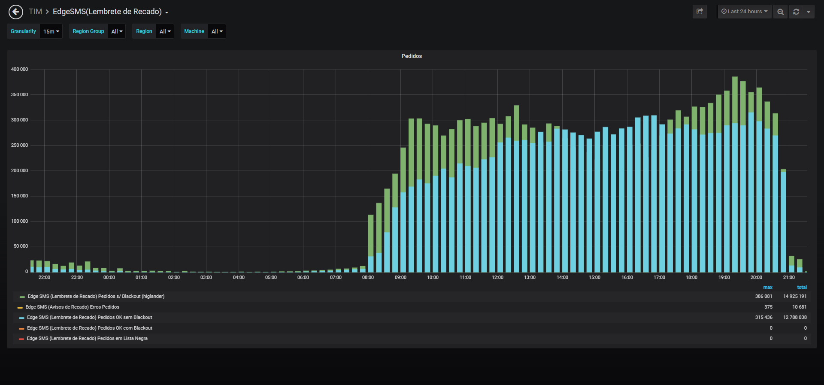
Task: Open orange color swatch for OK com Blackout
Action: click(21, 328)
